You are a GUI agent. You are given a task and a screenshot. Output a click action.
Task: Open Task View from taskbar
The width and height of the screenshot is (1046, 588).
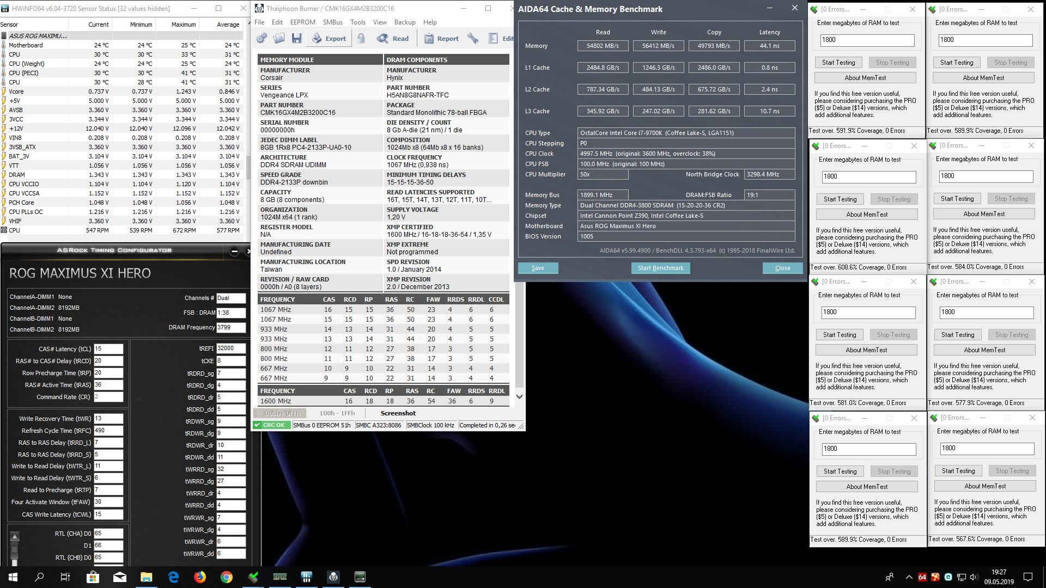tap(65, 577)
